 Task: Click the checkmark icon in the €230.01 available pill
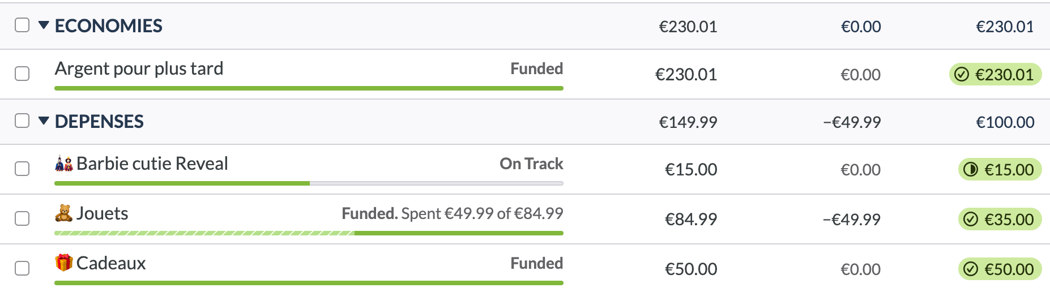tap(962, 75)
